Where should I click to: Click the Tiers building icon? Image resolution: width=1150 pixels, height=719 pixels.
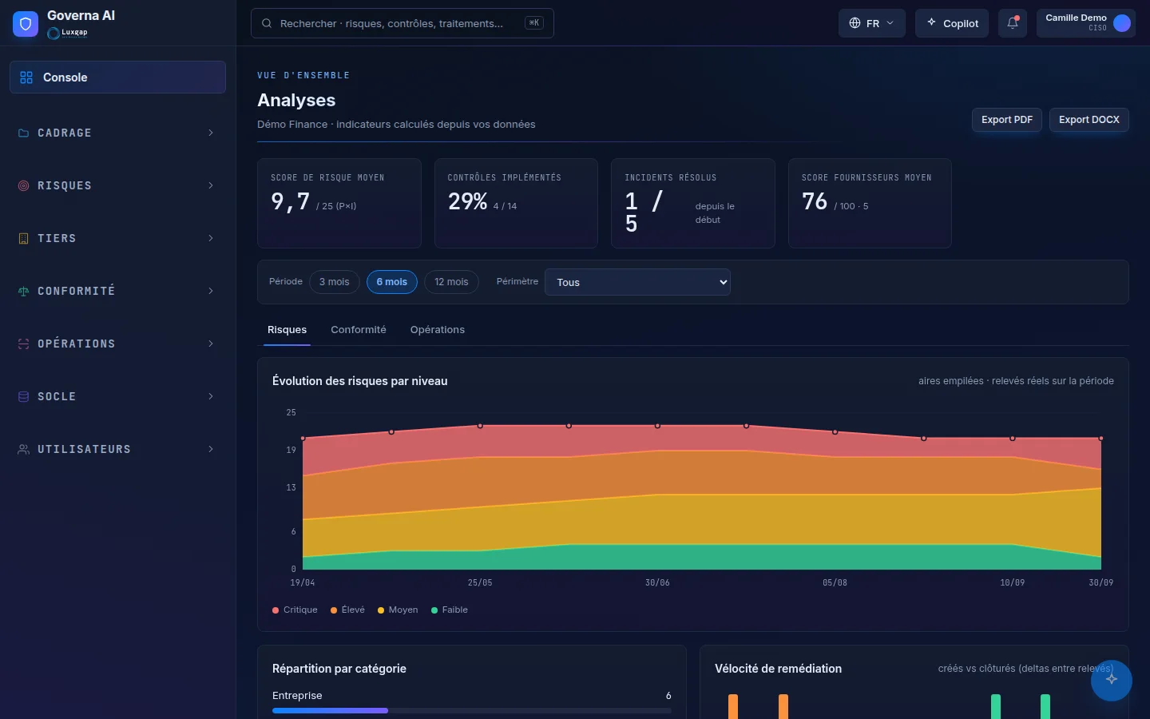click(23, 238)
